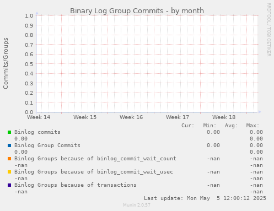Click the Cur: column header

(188, 126)
